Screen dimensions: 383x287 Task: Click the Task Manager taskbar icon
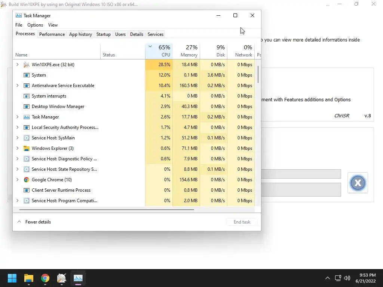point(78,278)
